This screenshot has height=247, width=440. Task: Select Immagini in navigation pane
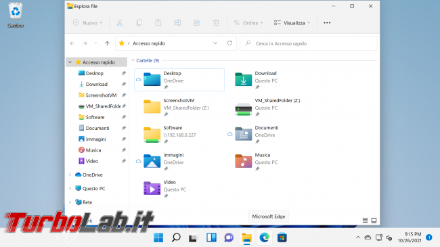(96, 139)
